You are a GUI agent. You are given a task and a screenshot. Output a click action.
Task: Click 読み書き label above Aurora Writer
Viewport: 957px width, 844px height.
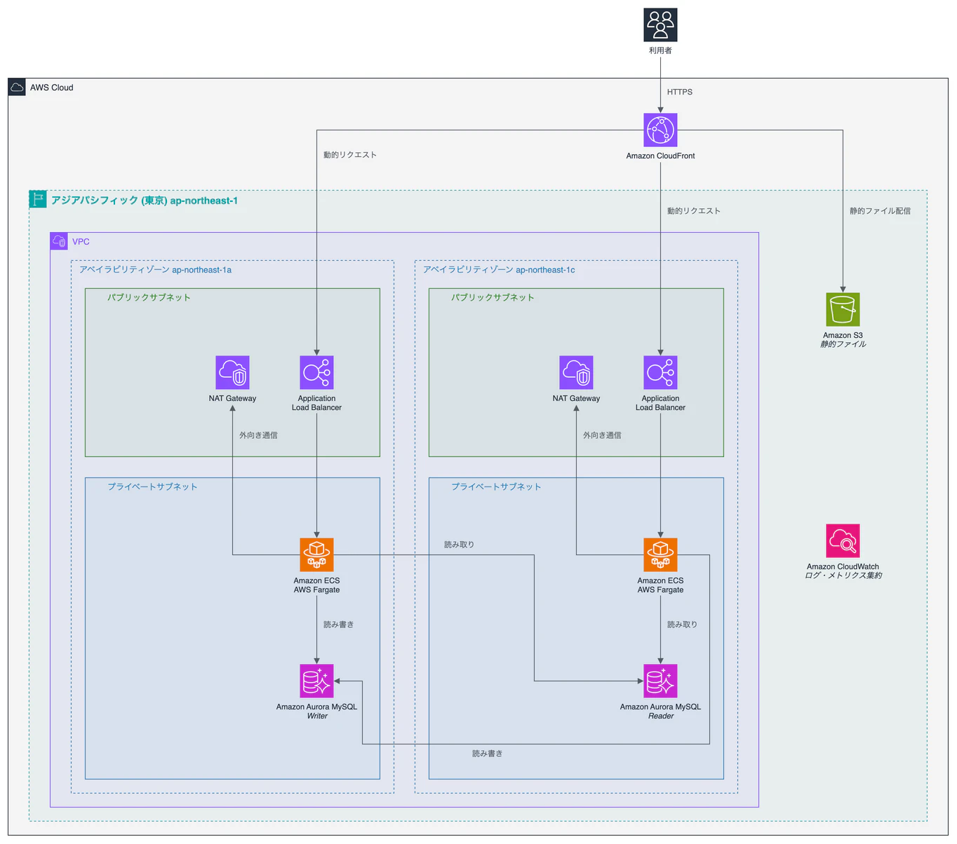[338, 625]
